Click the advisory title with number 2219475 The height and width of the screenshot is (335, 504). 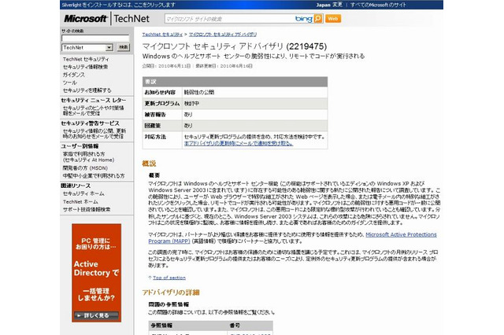point(235,46)
